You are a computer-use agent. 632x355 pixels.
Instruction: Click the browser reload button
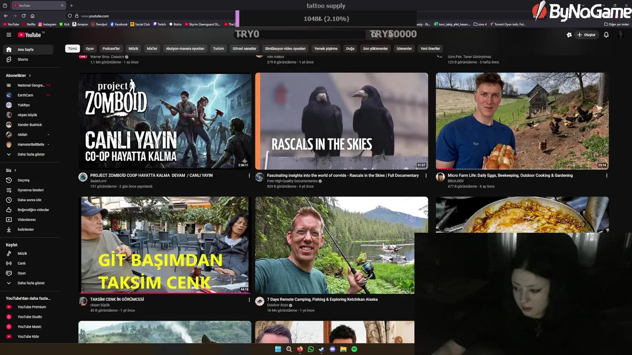[23, 16]
